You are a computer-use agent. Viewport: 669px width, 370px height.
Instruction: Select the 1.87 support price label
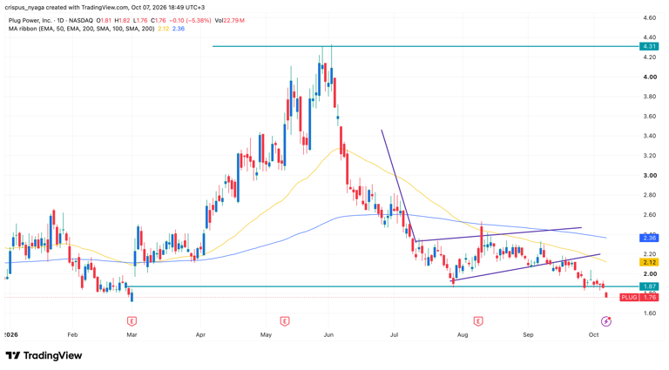tap(649, 286)
